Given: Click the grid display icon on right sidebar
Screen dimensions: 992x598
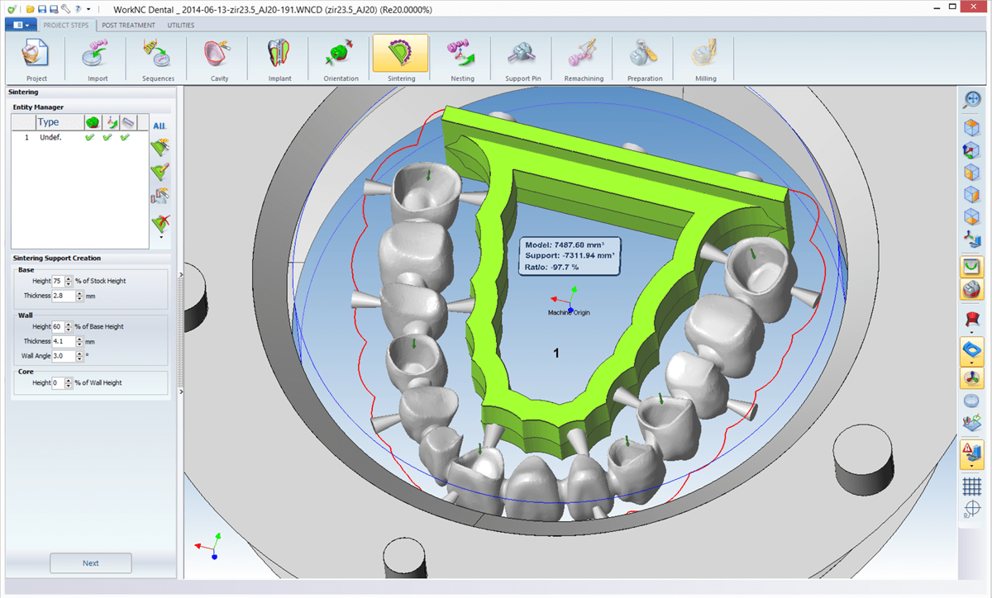Looking at the screenshot, I should pos(971,486).
